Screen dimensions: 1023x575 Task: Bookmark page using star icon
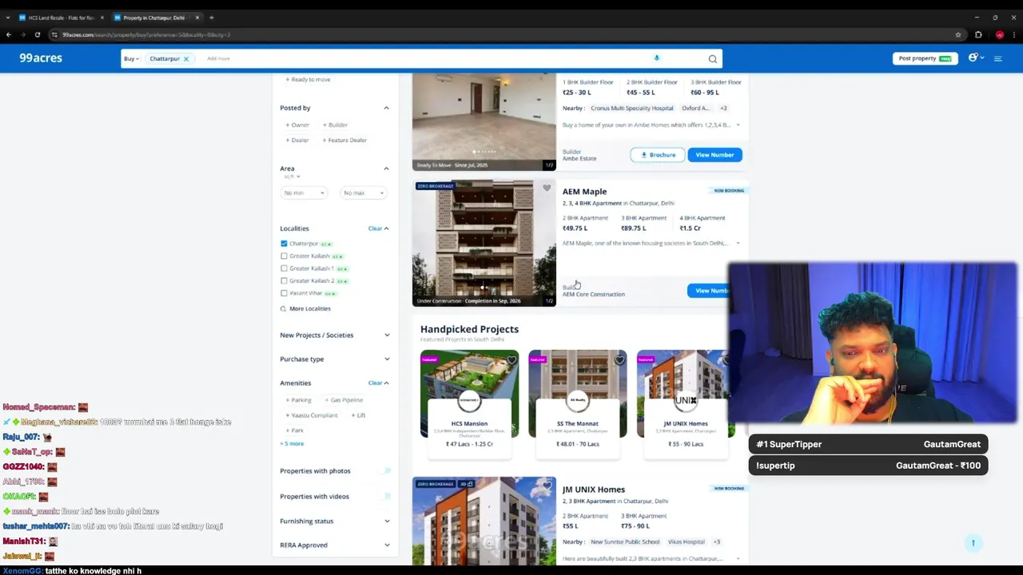[x=957, y=34]
